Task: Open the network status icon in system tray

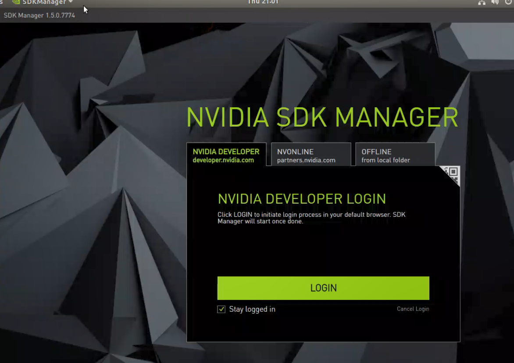Action: tap(482, 2)
